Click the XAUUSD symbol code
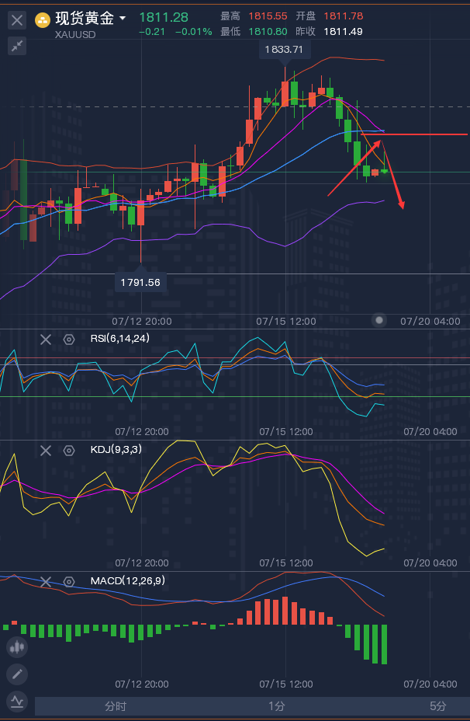470x721 pixels. coord(75,34)
